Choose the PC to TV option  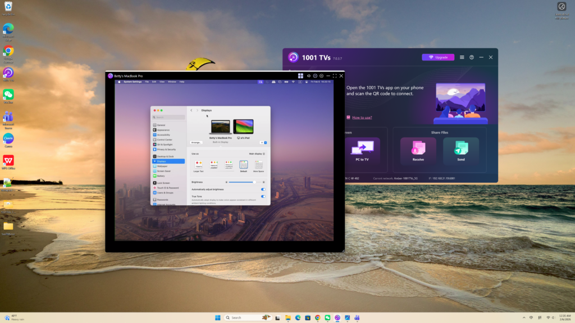362,149
